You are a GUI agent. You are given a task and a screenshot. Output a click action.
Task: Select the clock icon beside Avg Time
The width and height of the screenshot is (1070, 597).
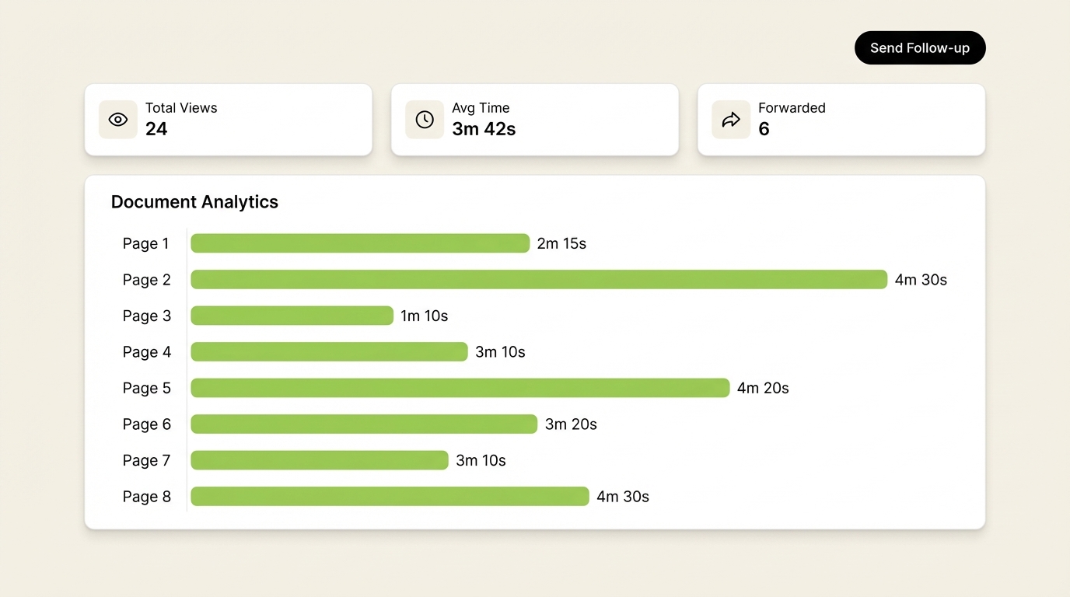click(424, 119)
